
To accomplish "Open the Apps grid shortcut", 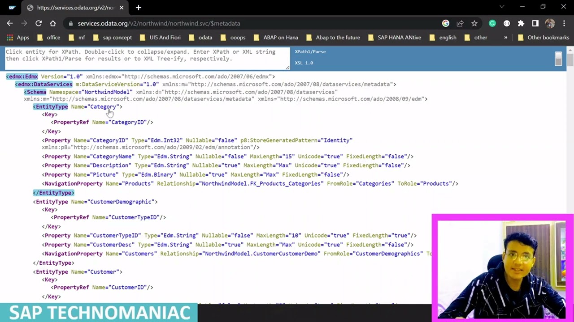I will [x=18, y=38].
